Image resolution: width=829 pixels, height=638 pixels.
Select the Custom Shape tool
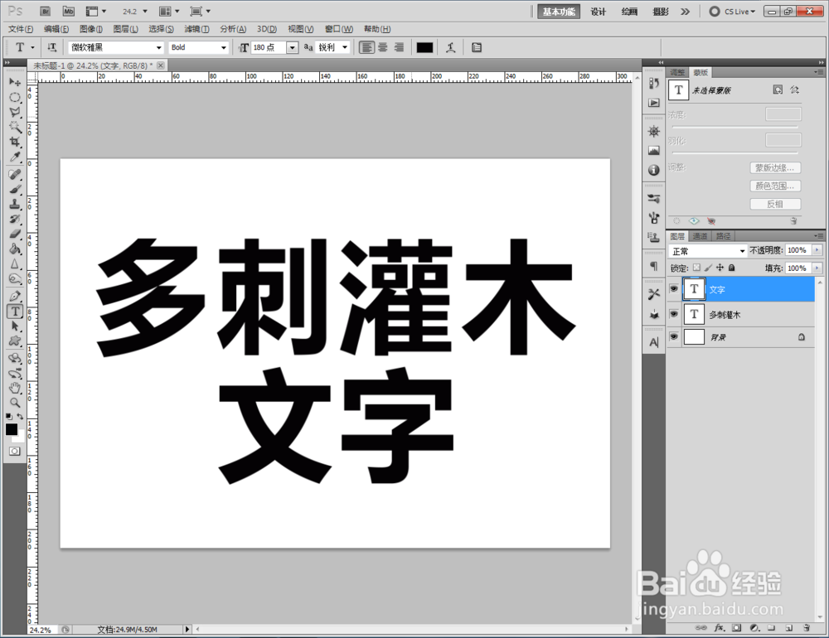pyautogui.click(x=15, y=341)
